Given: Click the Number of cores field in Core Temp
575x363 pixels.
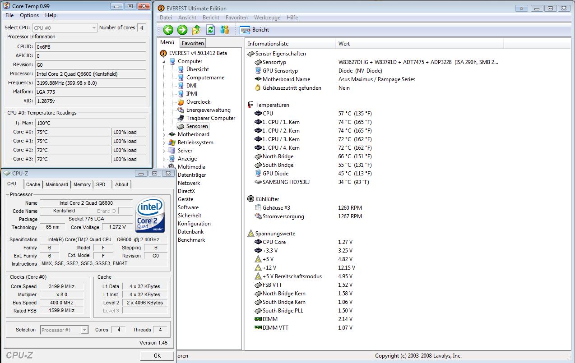Looking at the screenshot, I should [141, 28].
